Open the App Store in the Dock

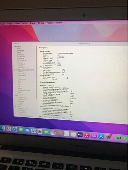coord(101,136)
